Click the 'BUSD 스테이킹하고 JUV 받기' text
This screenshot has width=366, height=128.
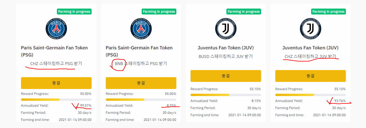point(226,56)
